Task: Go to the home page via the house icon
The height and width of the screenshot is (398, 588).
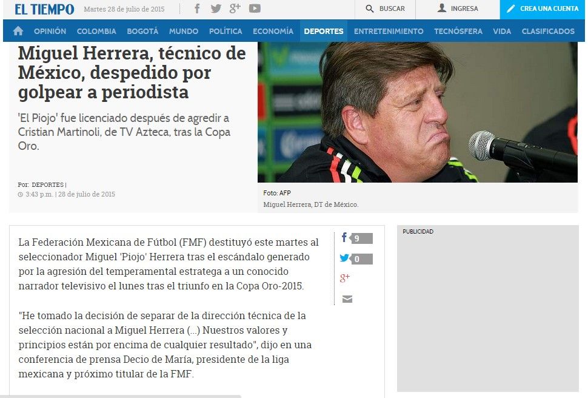Action: point(18,31)
